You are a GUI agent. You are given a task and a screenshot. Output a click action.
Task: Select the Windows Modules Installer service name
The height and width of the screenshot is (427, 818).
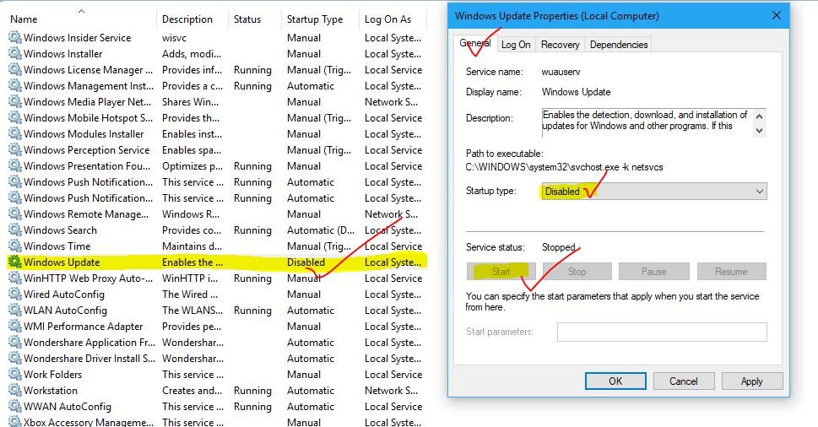pyautogui.click(x=84, y=134)
